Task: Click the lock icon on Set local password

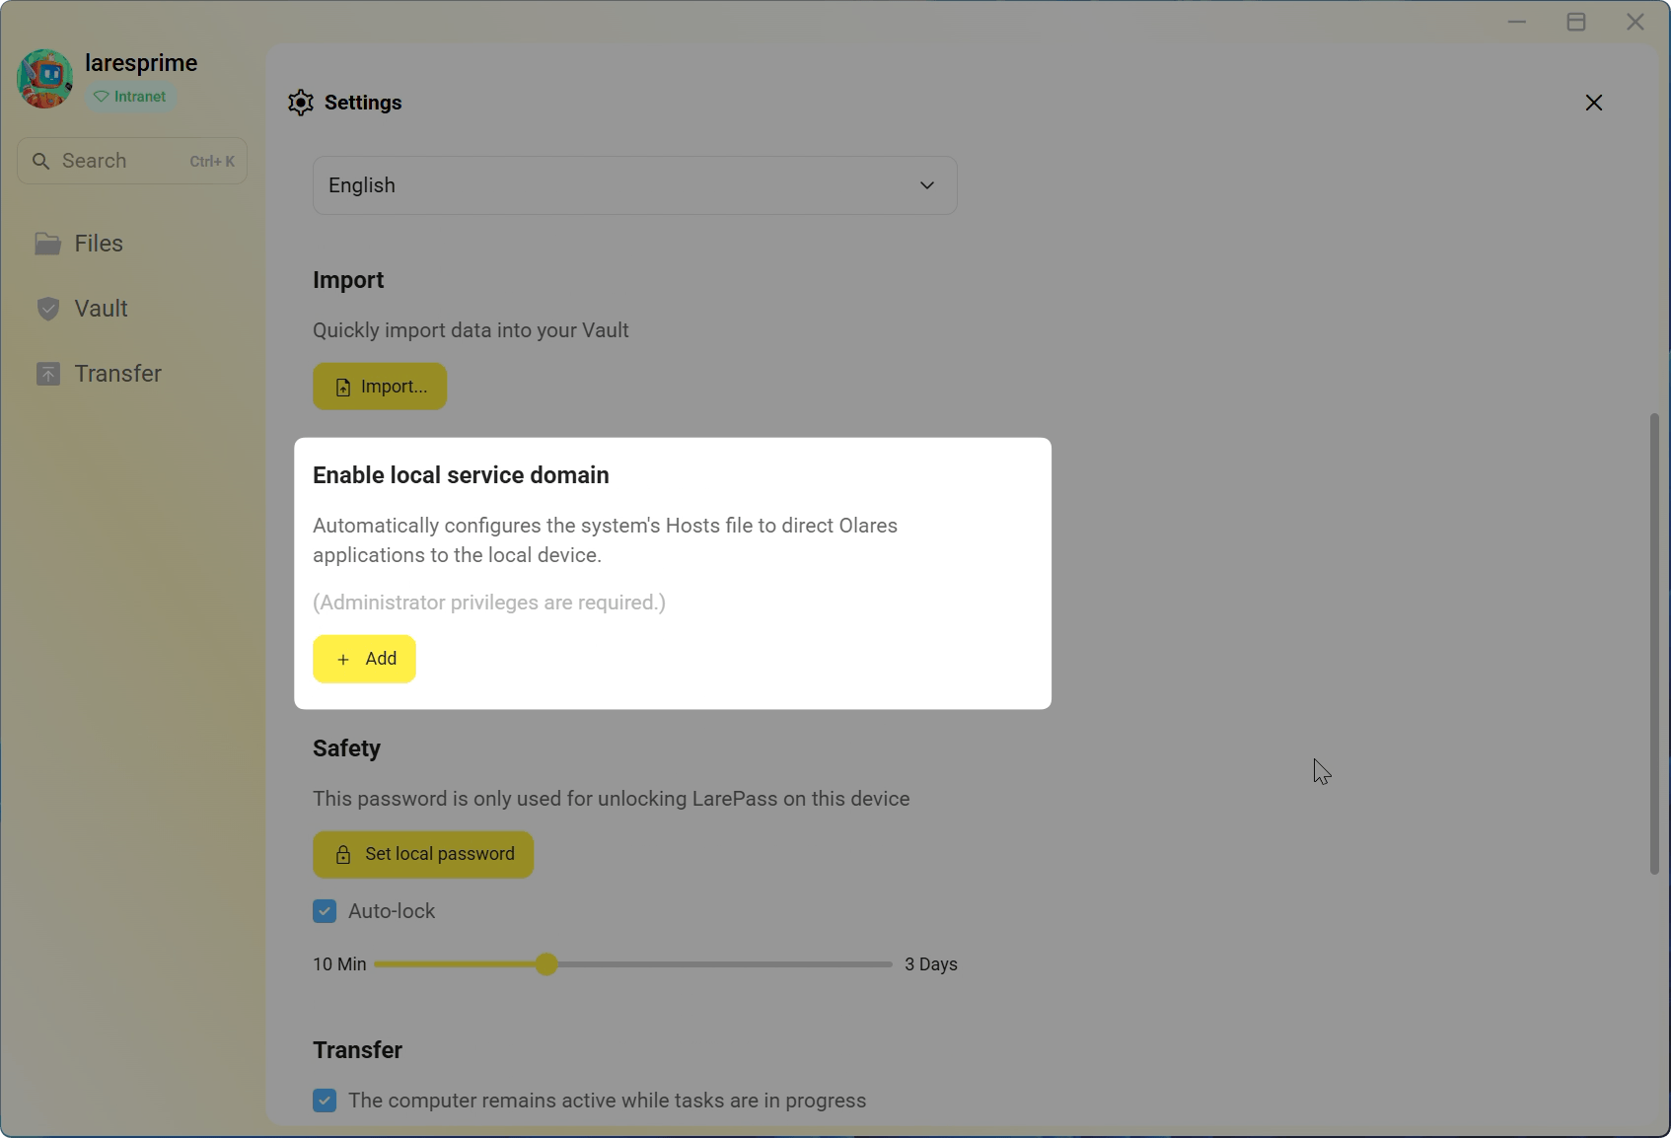Action: [343, 854]
